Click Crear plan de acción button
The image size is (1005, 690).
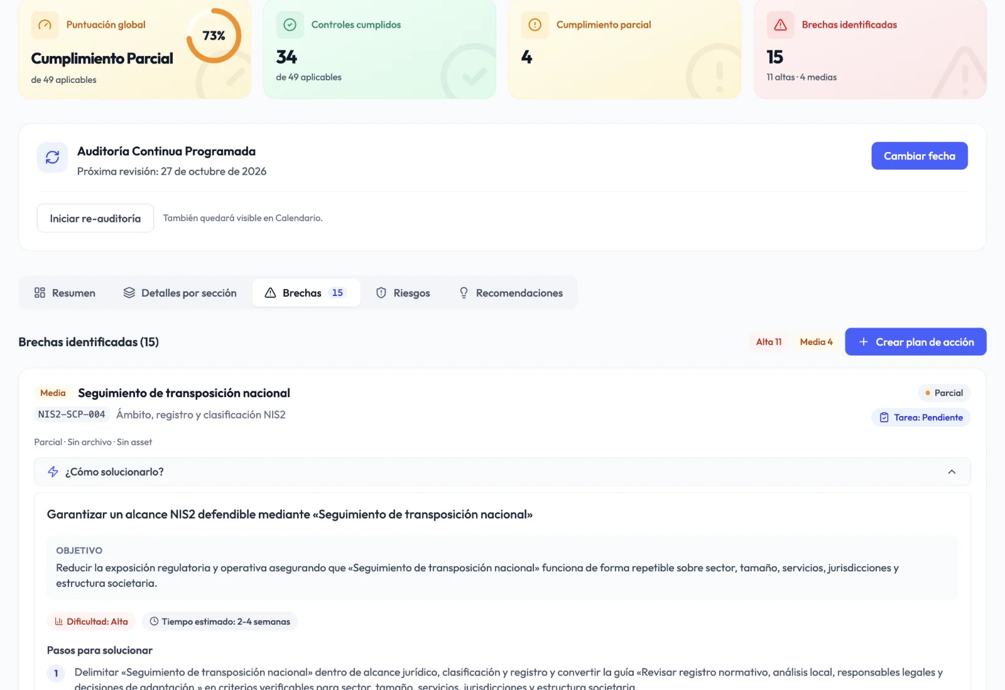point(916,342)
